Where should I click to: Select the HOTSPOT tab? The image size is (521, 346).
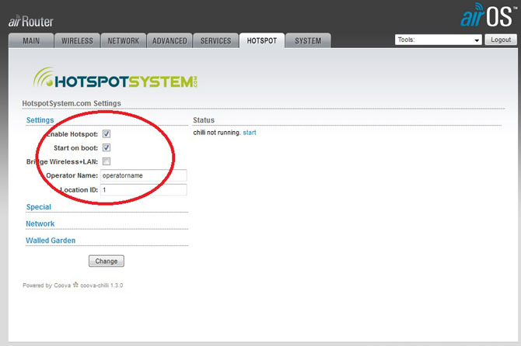262,40
